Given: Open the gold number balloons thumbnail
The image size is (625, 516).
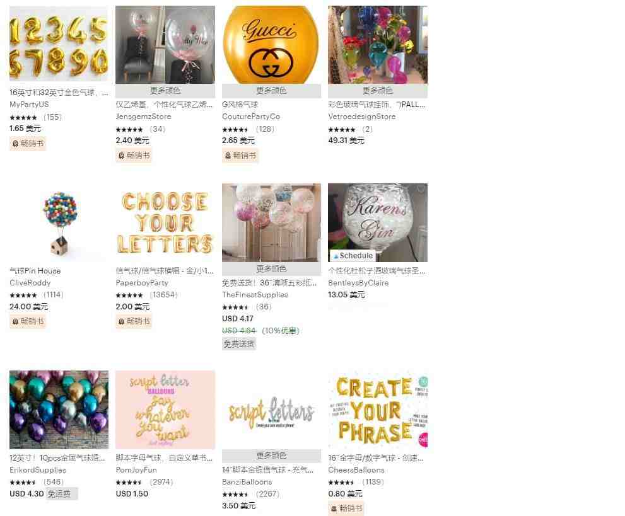Looking at the screenshot, I should pos(59,44).
